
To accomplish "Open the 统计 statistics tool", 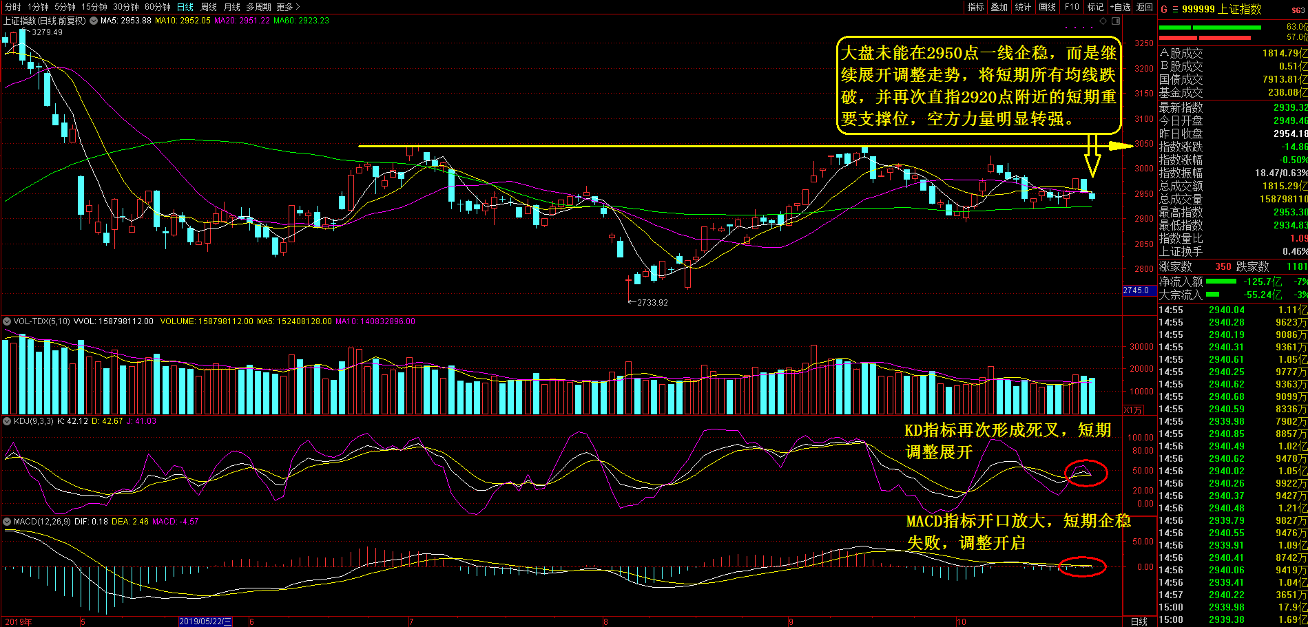I will coord(1024,7).
